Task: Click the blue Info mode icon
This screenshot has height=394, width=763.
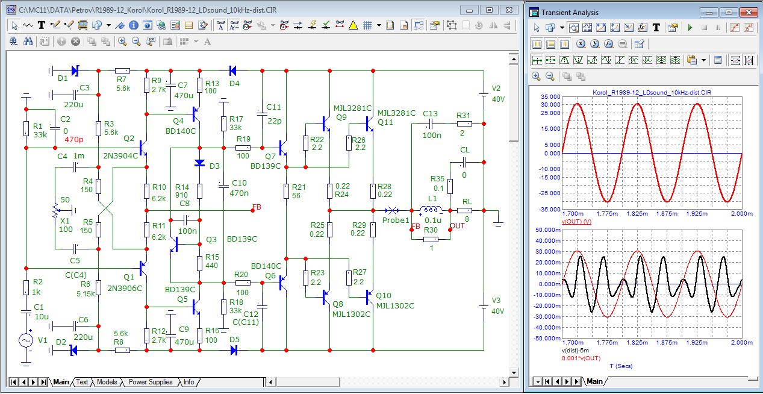Action: point(134,25)
